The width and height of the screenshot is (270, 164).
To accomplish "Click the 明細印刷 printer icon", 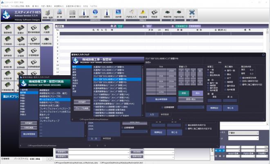I will (167, 14).
